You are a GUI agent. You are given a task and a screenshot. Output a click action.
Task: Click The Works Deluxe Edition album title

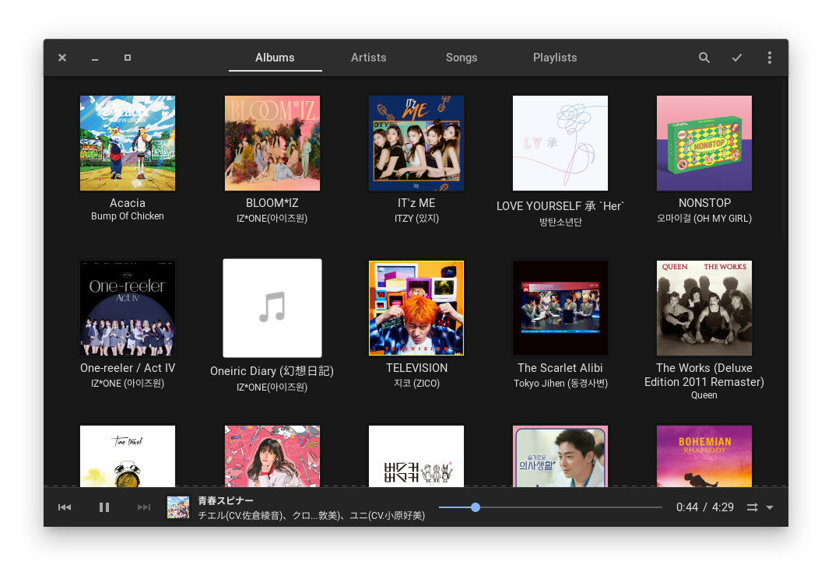click(704, 375)
